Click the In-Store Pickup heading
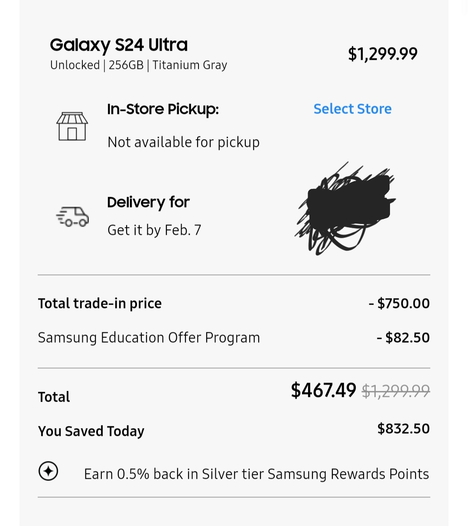This screenshot has width=468, height=526. click(163, 109)
